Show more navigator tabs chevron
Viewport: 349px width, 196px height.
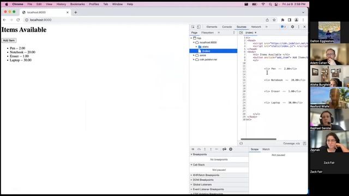219,33
